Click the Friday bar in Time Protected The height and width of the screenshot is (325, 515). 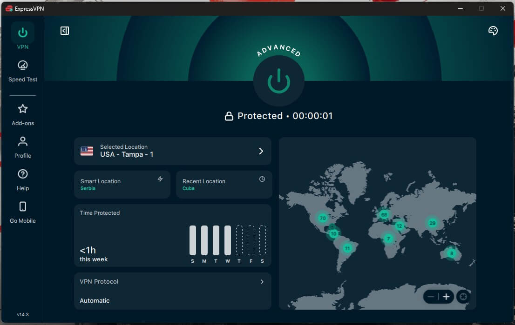(251, 240)
